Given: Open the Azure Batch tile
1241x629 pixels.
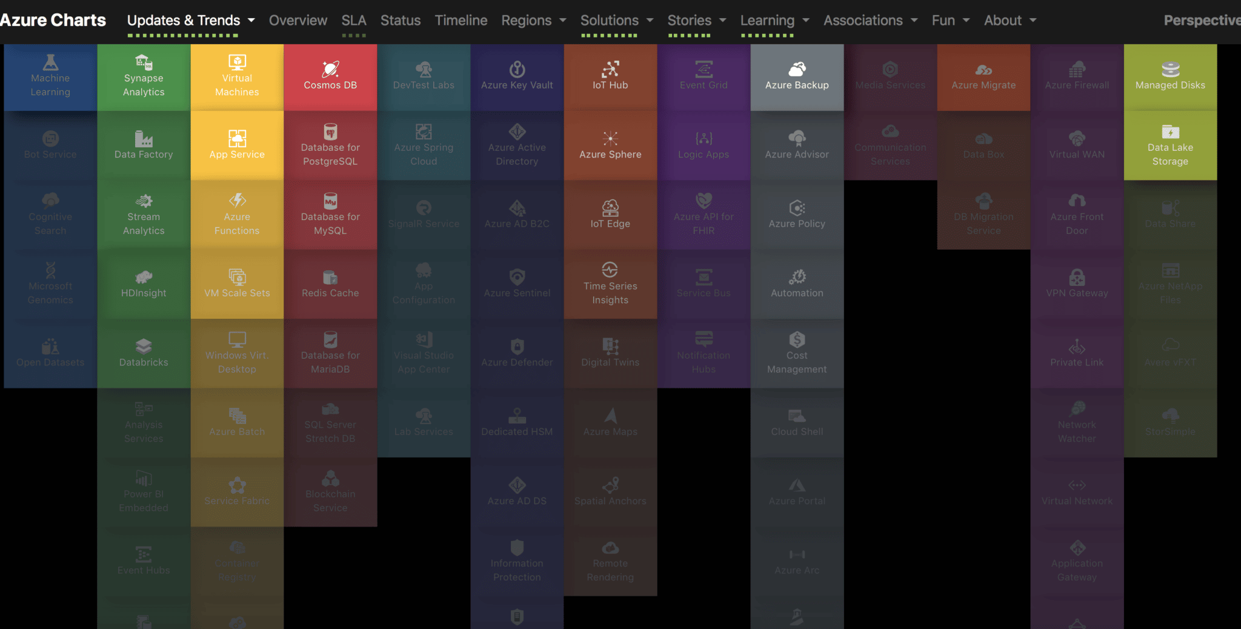Looking at the screenshot, I should click(237, 422).
